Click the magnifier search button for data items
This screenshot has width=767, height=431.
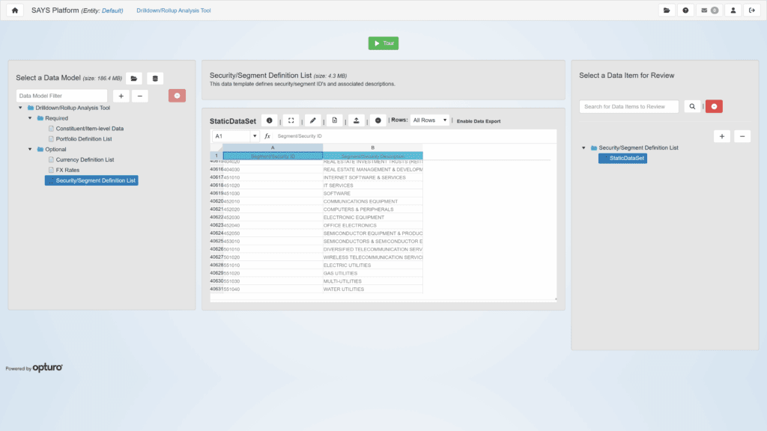(692, 107)
